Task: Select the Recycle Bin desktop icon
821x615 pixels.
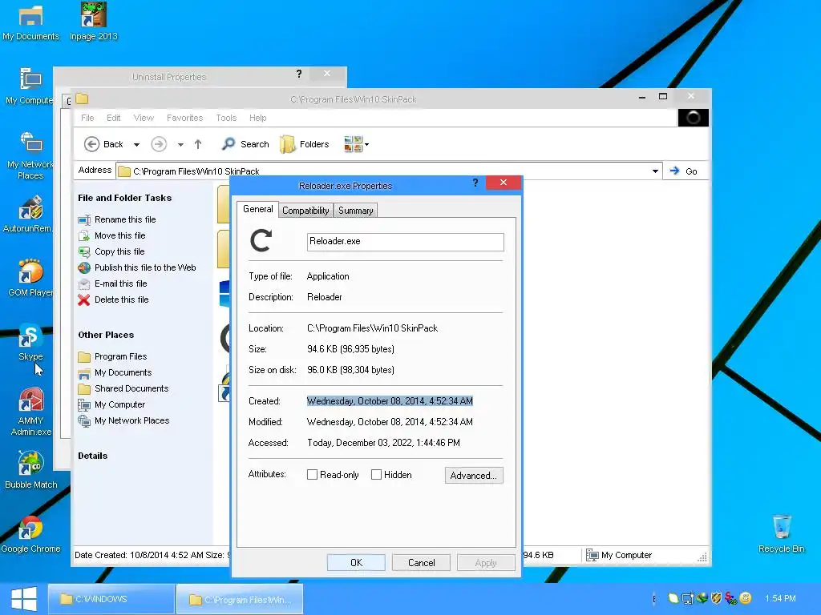Action: coord(781,533)
